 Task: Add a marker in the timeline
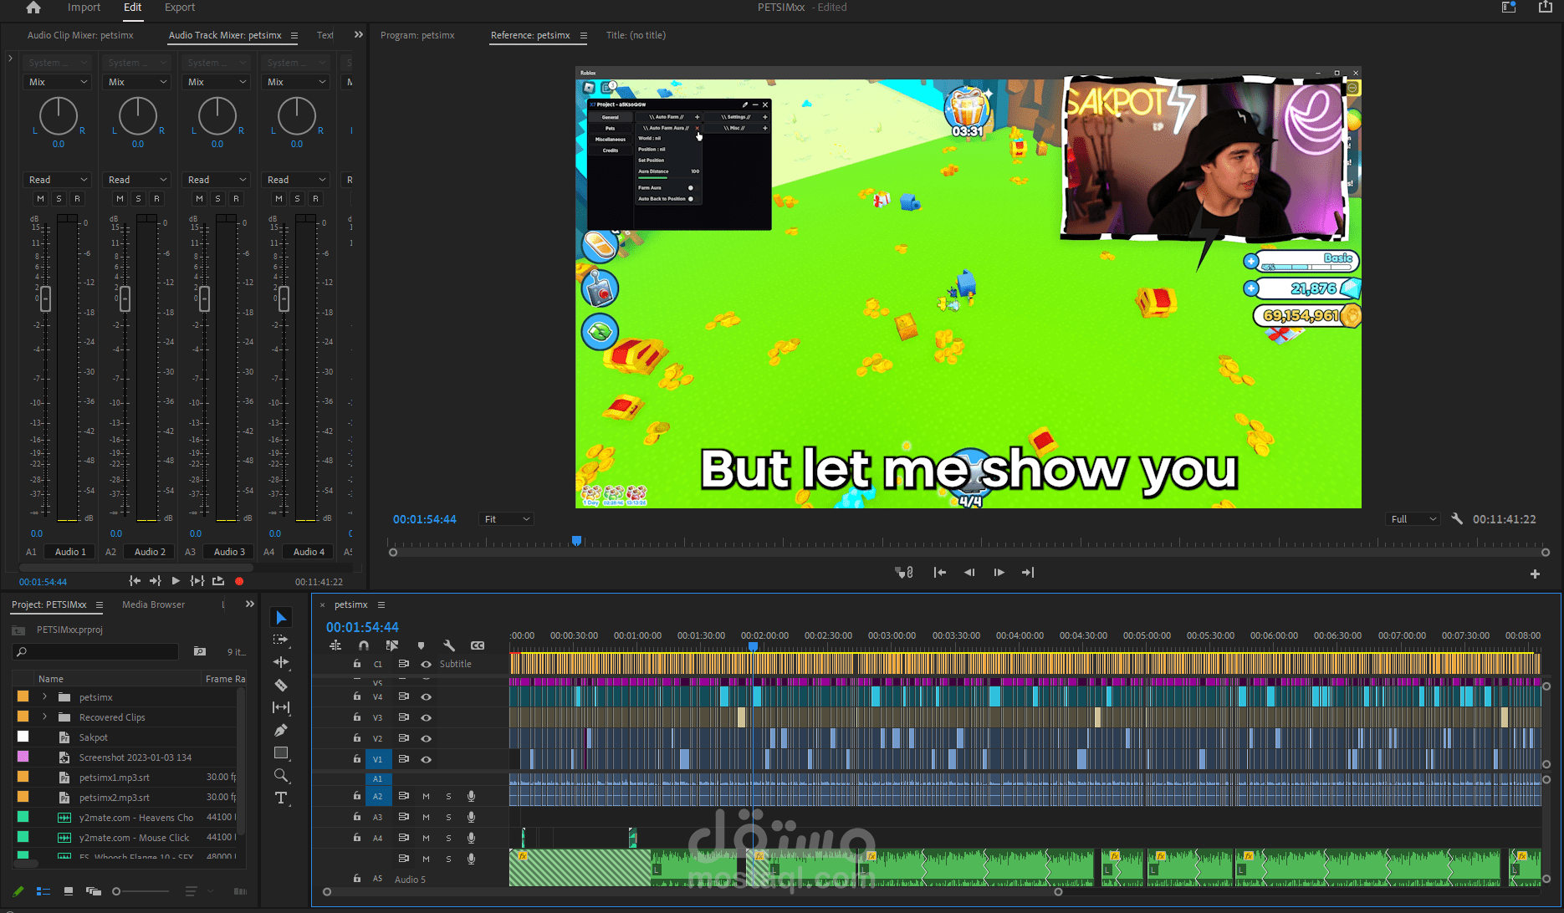pyautogui.click(x=421, y=645)
